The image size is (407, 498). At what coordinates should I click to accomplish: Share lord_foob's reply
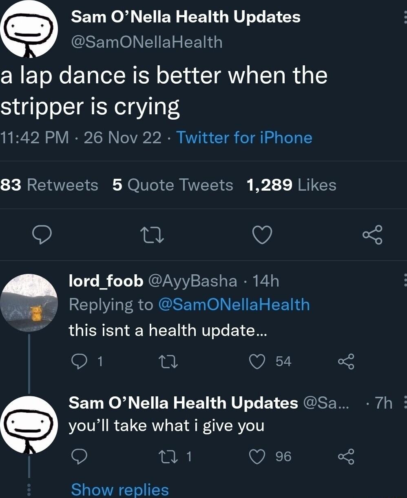point(346,361)
